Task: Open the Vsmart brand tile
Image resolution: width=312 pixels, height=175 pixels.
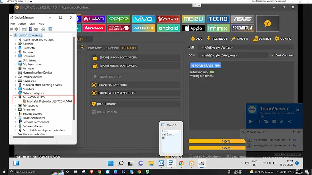Action: click(x=168, y=19)
